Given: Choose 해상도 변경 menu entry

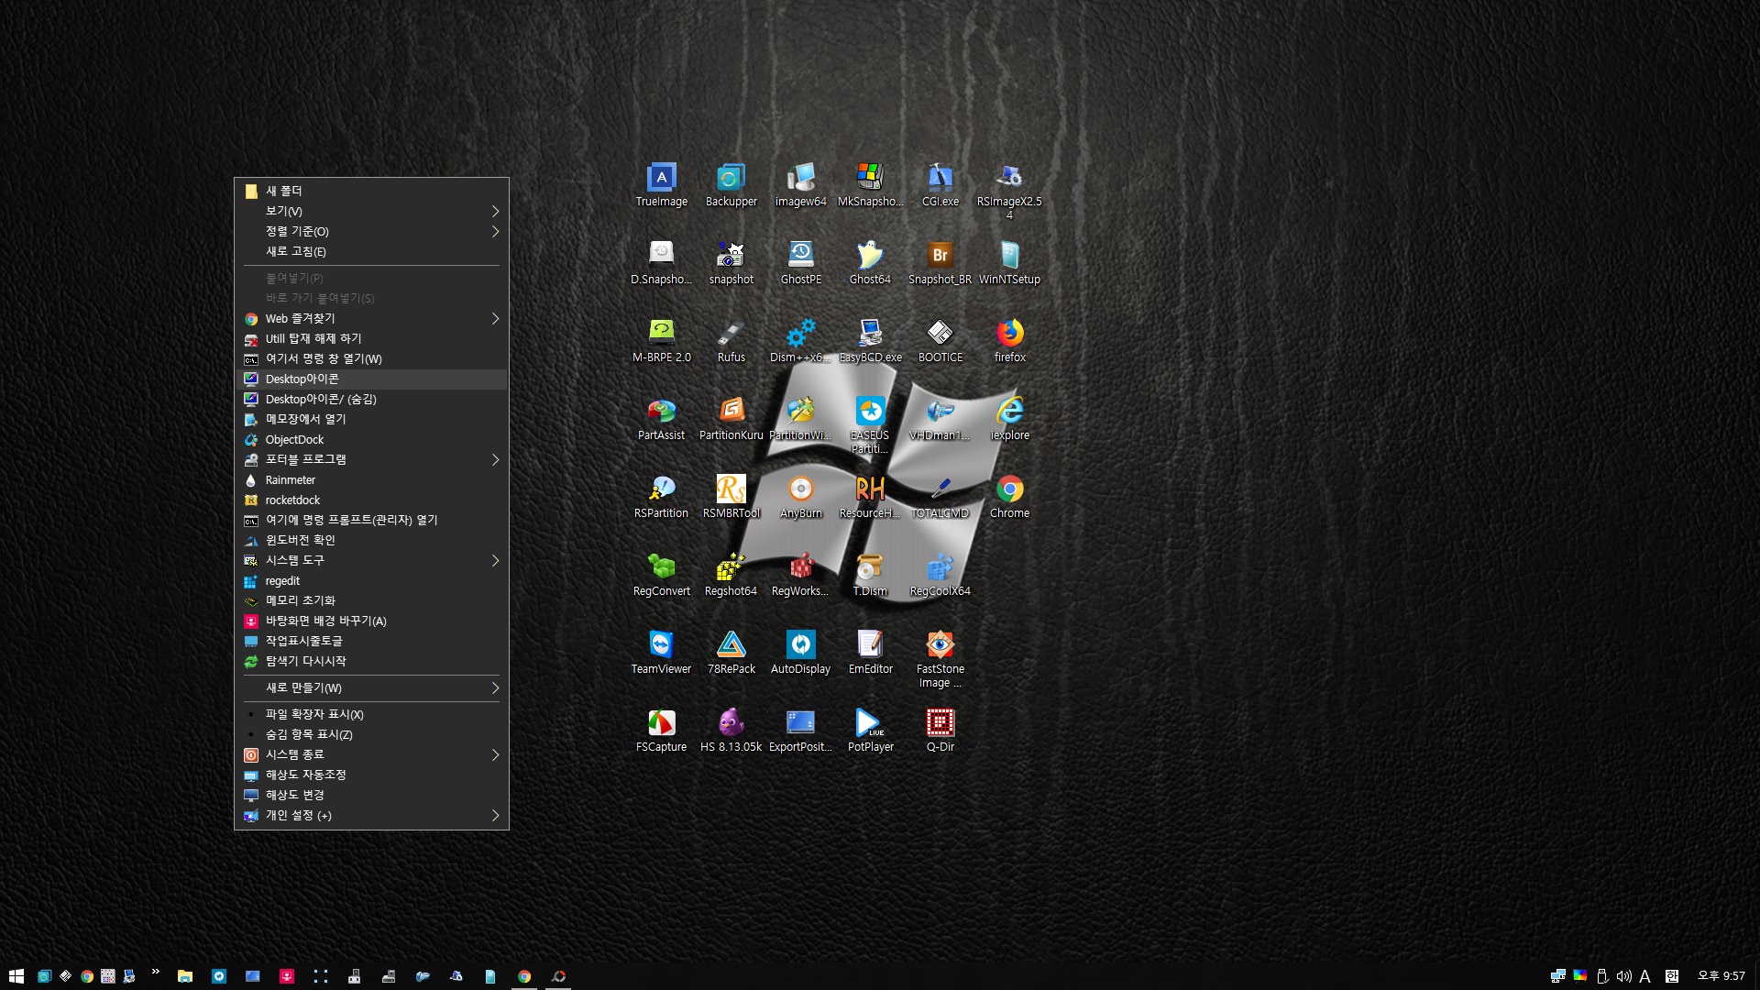Looking at the screenshot, I should (x=371, y=795).
